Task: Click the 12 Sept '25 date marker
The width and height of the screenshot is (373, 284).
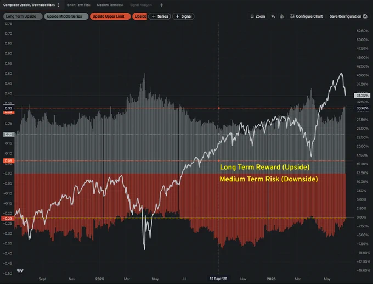Action: click(218, 279)
